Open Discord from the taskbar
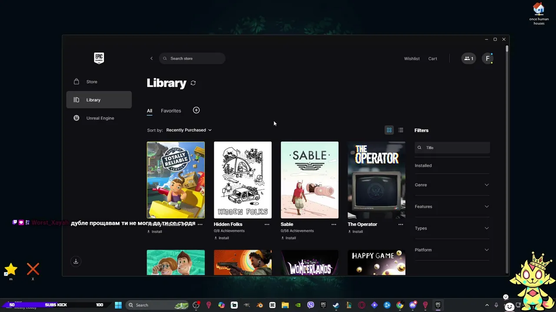The height and width of the screenshot is (312, 556). (x=413, y=305)
